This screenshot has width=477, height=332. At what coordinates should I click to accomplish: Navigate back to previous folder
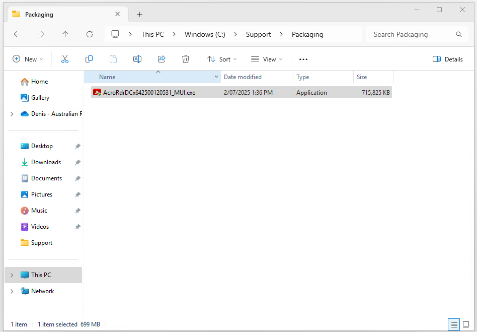click(x=17, y=34)
